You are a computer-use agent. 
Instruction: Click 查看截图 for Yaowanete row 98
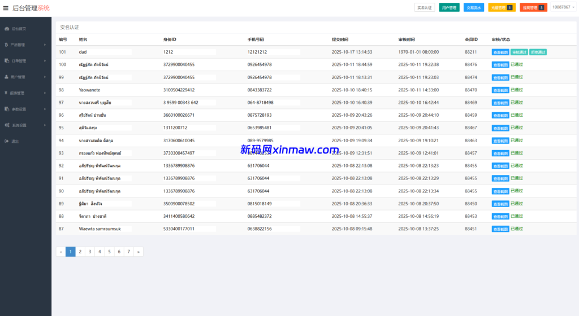click(500, 90)
